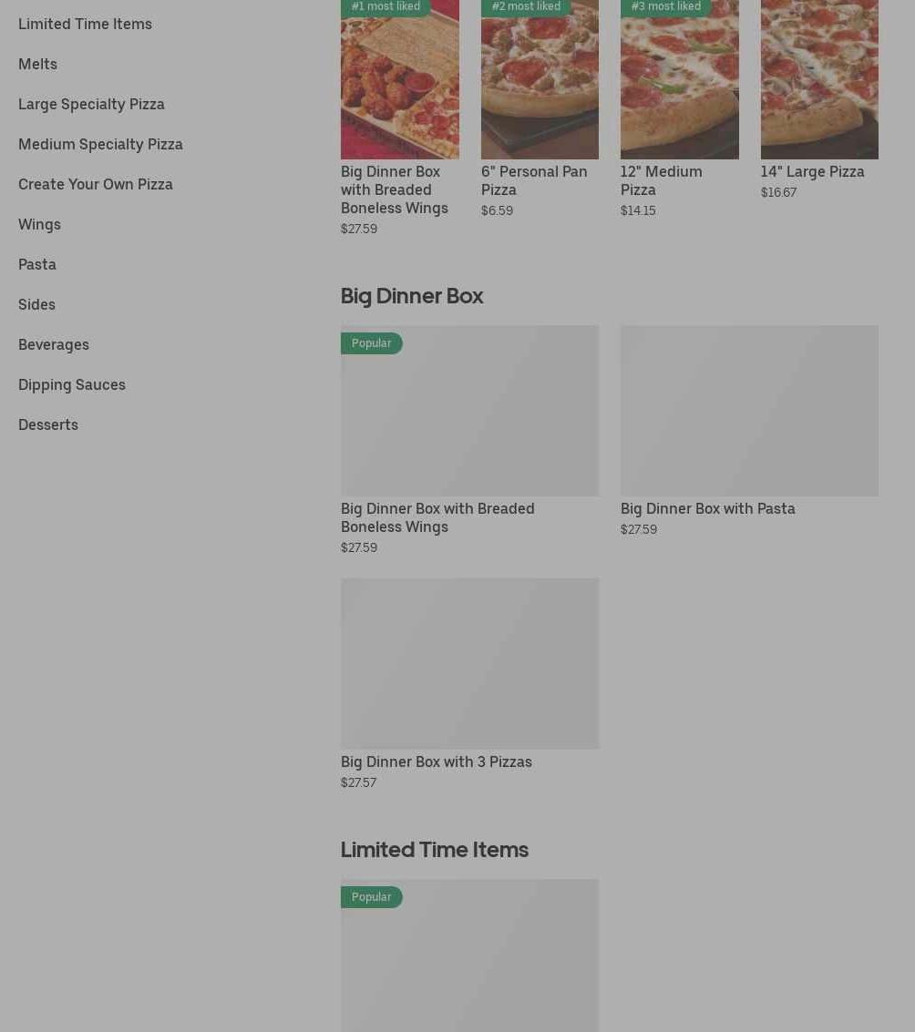Open the 6" Personal Pan Pizza image
The width and height of the screenshot is (915, 1032).
540,82
